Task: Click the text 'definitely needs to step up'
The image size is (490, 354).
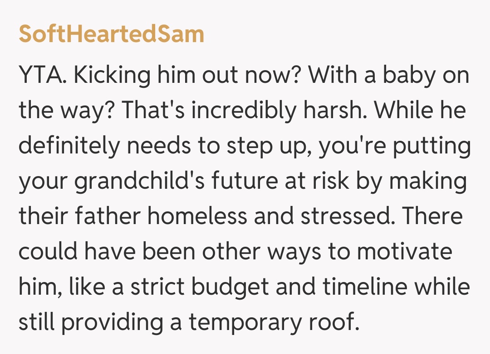Action: pyautogui.click(x=164, y=146)
